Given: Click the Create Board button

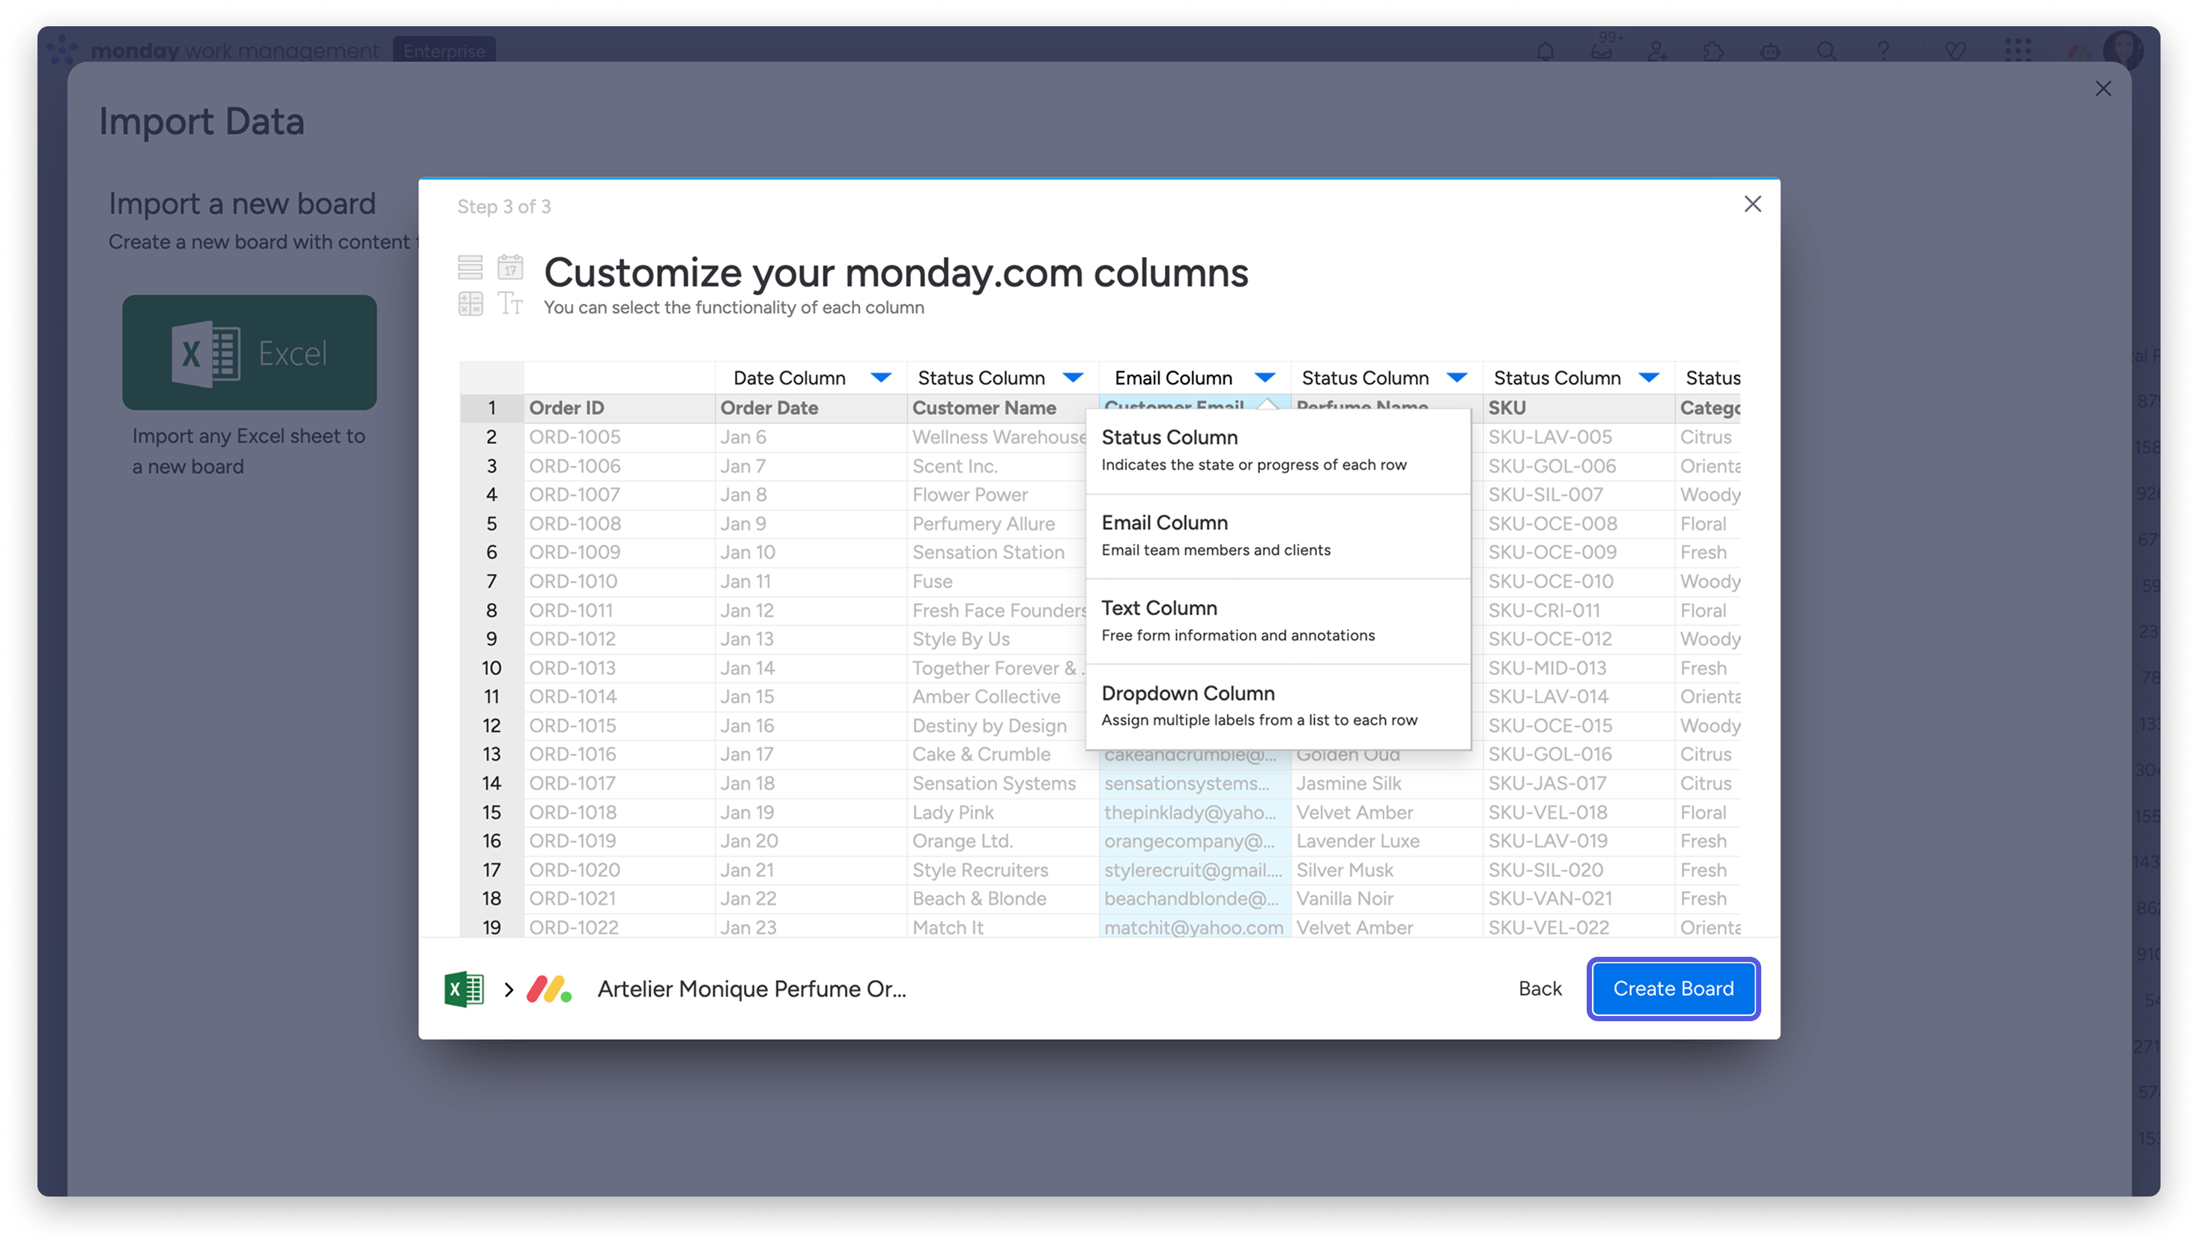Looking at the screenshot, I should 1672,988.
